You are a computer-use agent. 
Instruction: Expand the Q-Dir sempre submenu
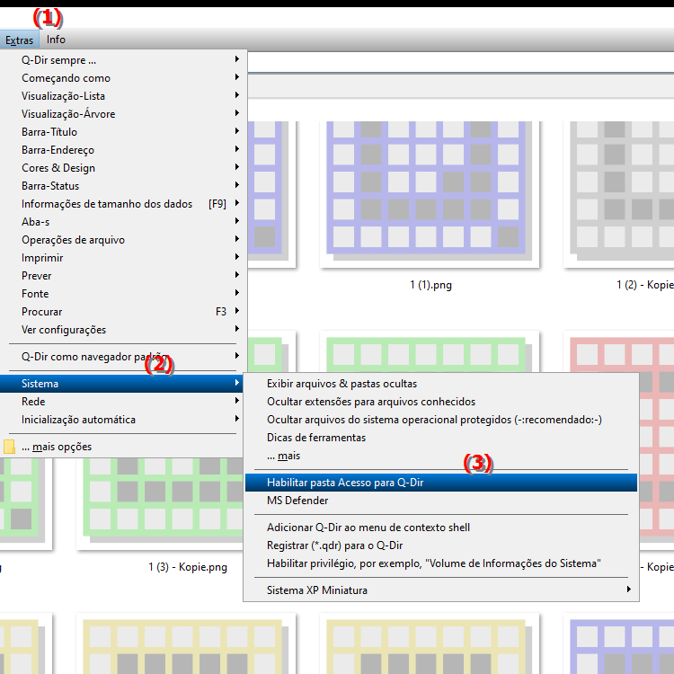[123, 60]
